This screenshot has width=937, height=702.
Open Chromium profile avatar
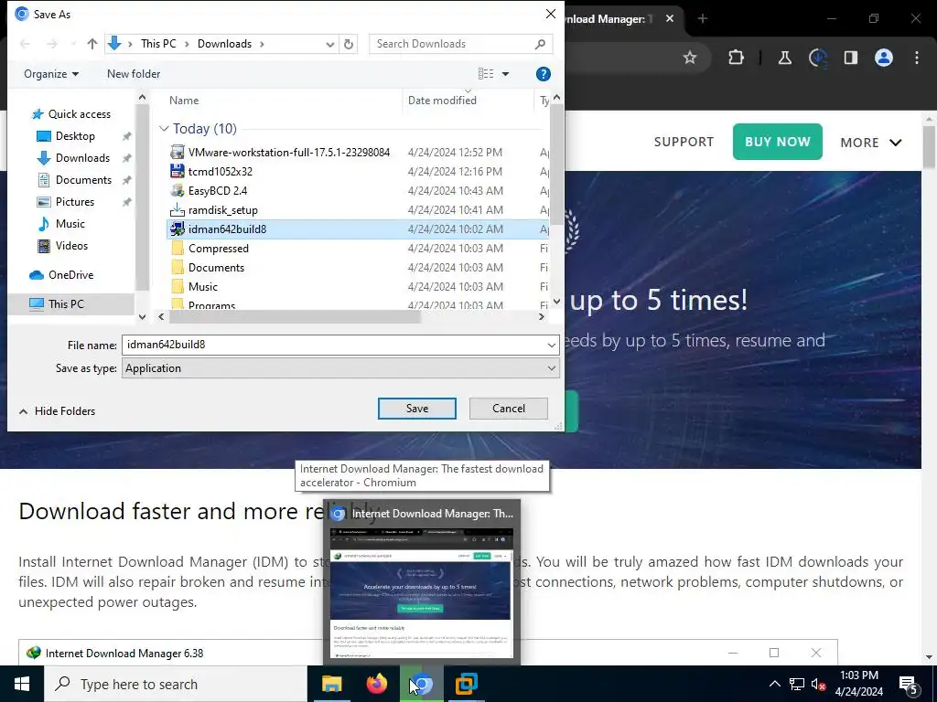click(x=884, y=58)
